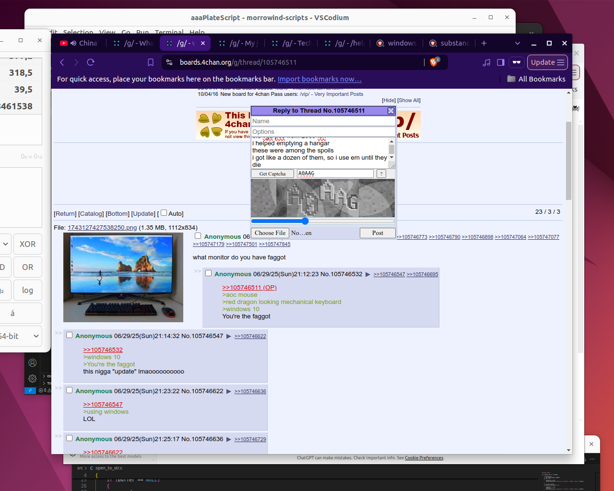Viewport: 614px width, 491px height.
Task: Open the View menu in VSCodium
Action: tap(107, 32)
